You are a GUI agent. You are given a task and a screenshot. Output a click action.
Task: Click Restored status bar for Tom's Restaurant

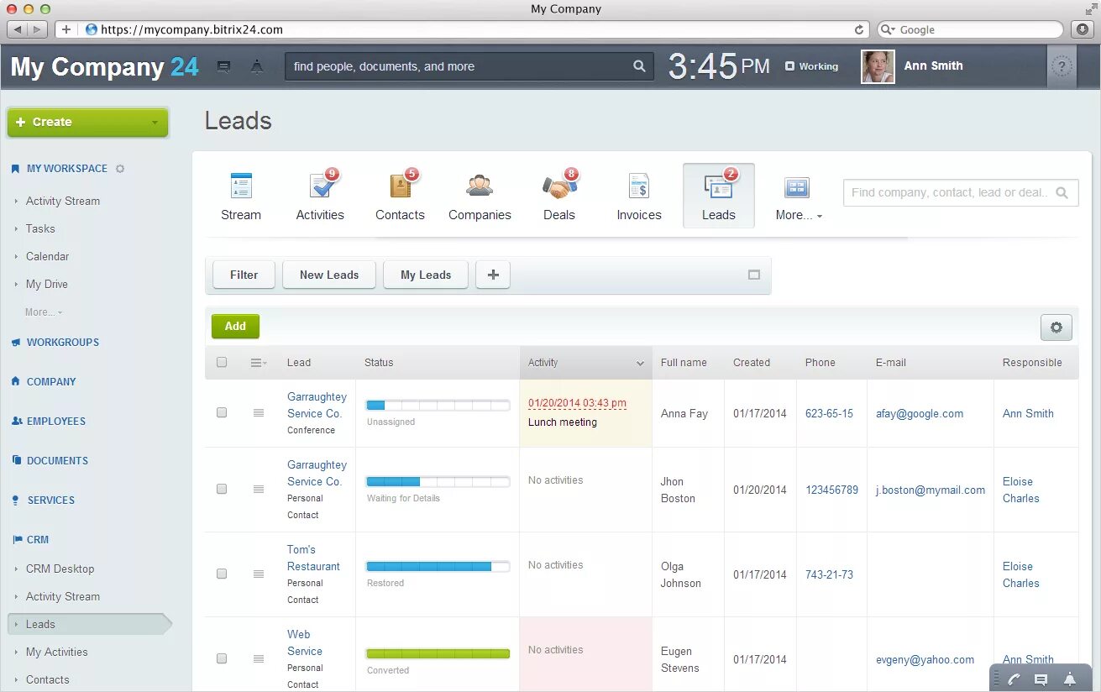438,567
